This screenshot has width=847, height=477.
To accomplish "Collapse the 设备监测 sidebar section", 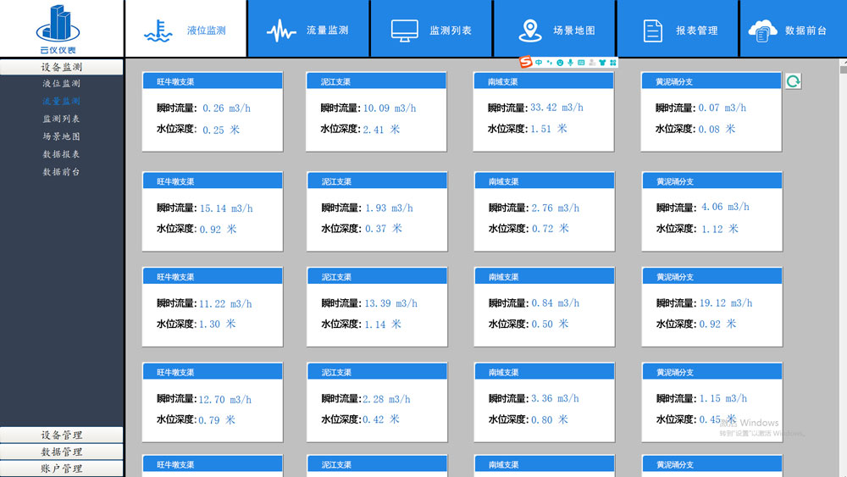I will [62, 67].
